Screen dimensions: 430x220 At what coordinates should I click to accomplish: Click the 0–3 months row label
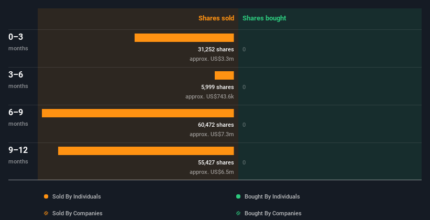[x=18, y=42]
